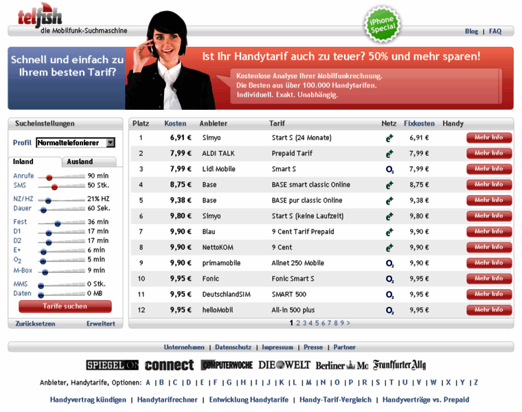Click Mehr Info for Fonic Smart S
Image resolution: width=522 pixels, height=412 pixels.
[489, 279]
